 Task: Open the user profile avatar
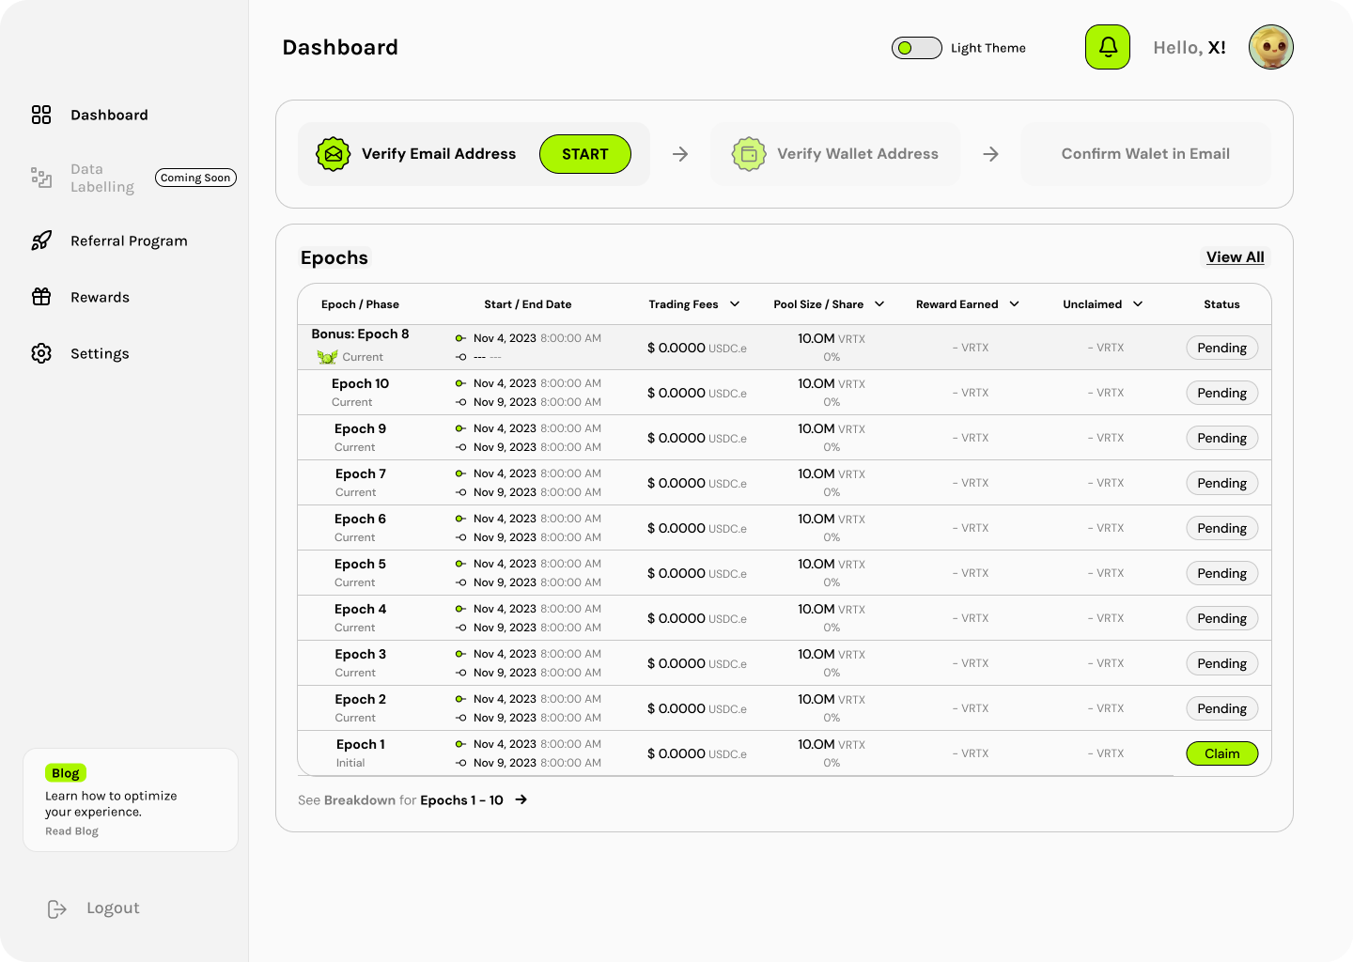point(1270,47)
